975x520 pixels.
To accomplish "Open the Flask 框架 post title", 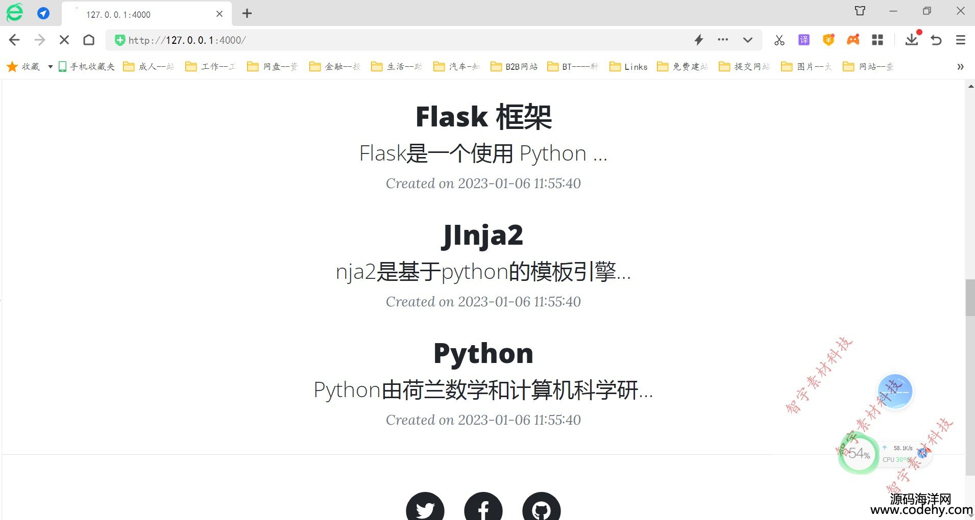I will pyautogui.click(x=483, y=117).
